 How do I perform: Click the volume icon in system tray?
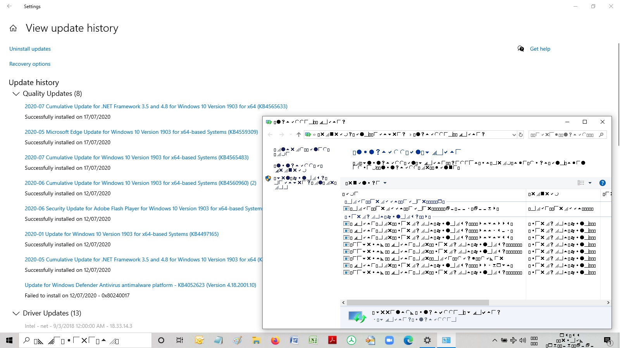523,340
